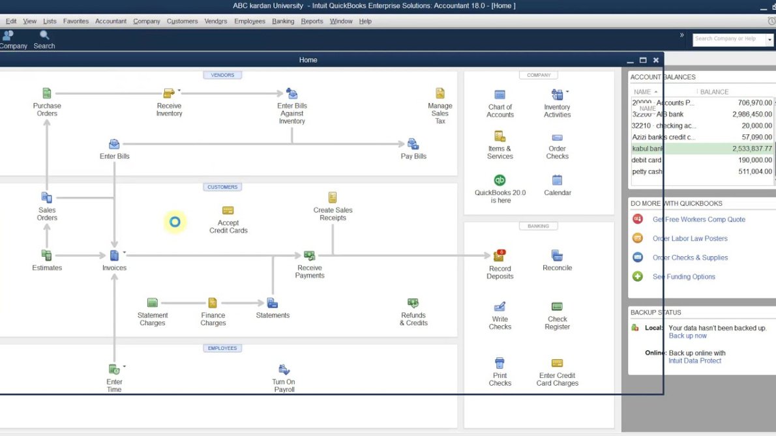The height and width of the screenshot is (436, 776).
Task: Open the Invoices icon
Action: [x=114, y=255]
